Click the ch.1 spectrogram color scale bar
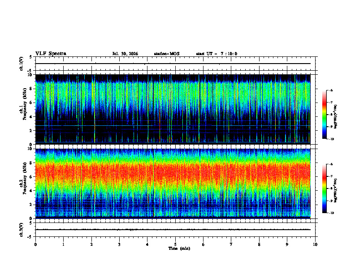The width and height of the screenshot is (355, 274). pyautogui.click(x=324, y=115)
